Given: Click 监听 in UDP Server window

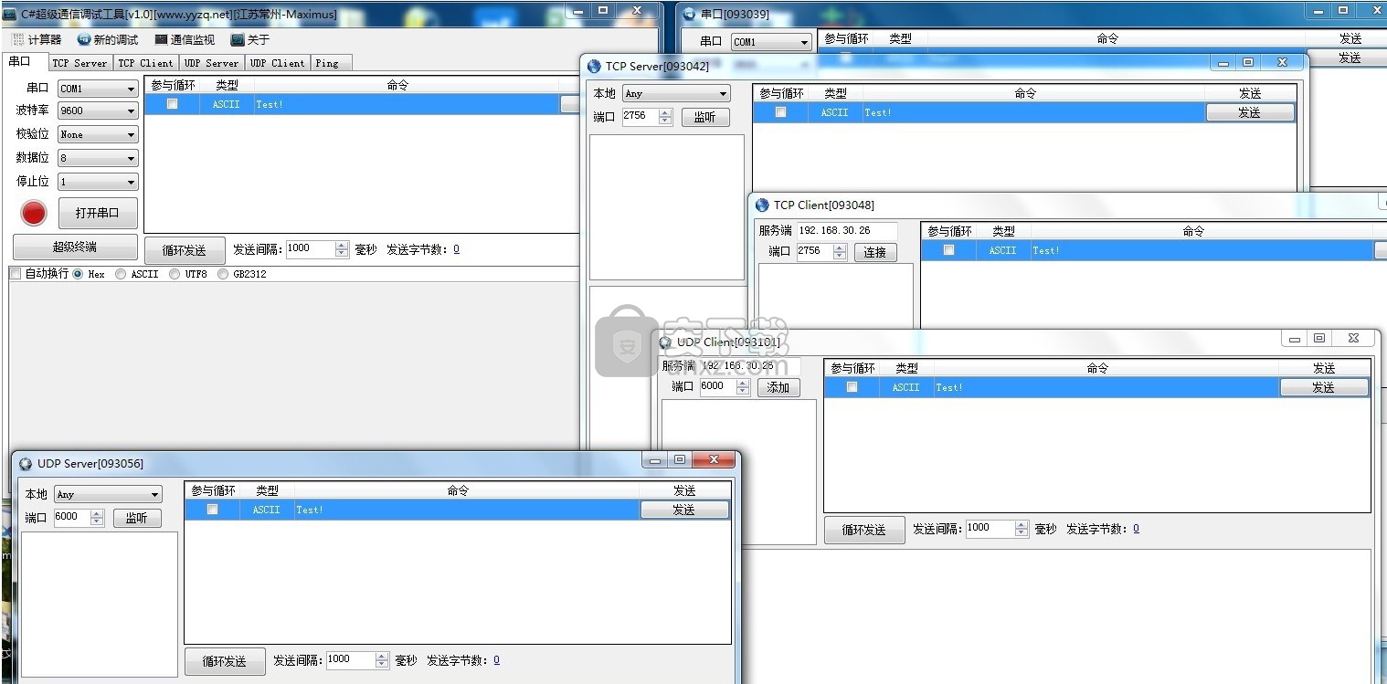Looking at the screenshot, I should pos(137,518).
